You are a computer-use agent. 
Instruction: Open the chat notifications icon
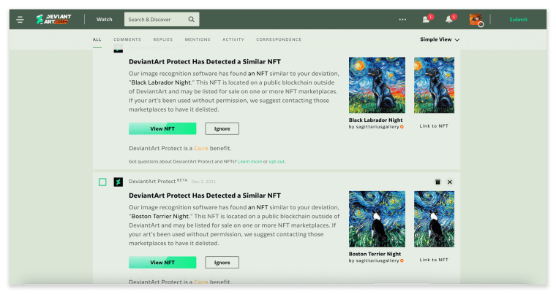pos(427,19)
